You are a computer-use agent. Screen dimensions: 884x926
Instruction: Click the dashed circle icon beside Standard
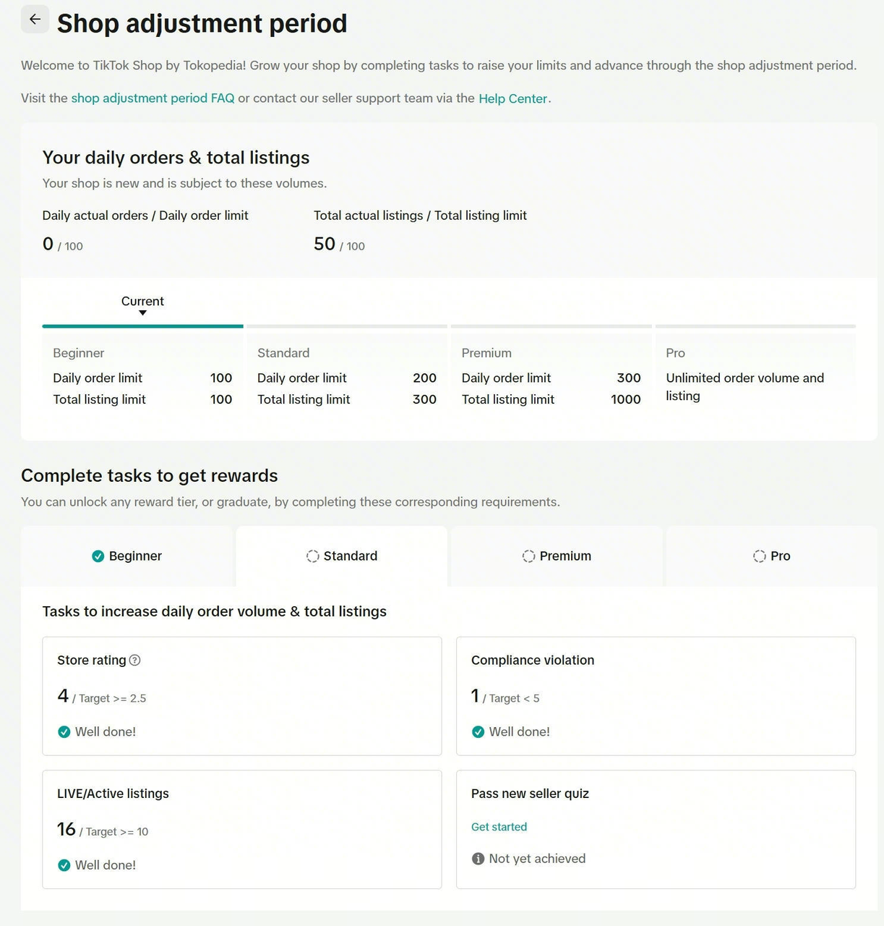tap(312, 556)
